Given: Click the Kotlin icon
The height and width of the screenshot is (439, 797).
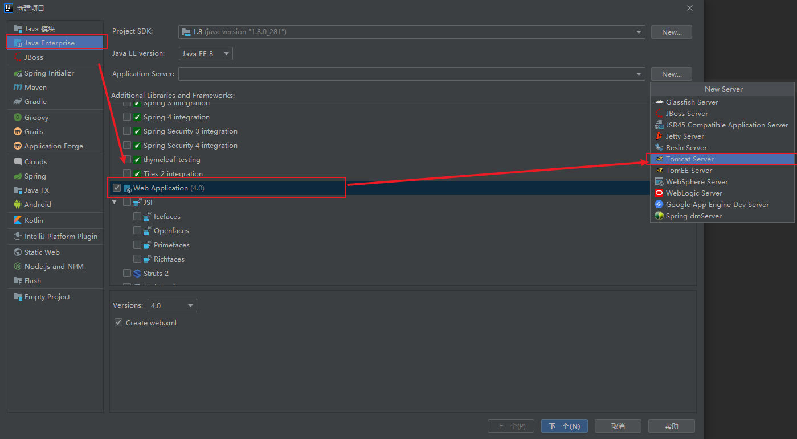Looking at the screenshot, I should (x=18, y=220).
